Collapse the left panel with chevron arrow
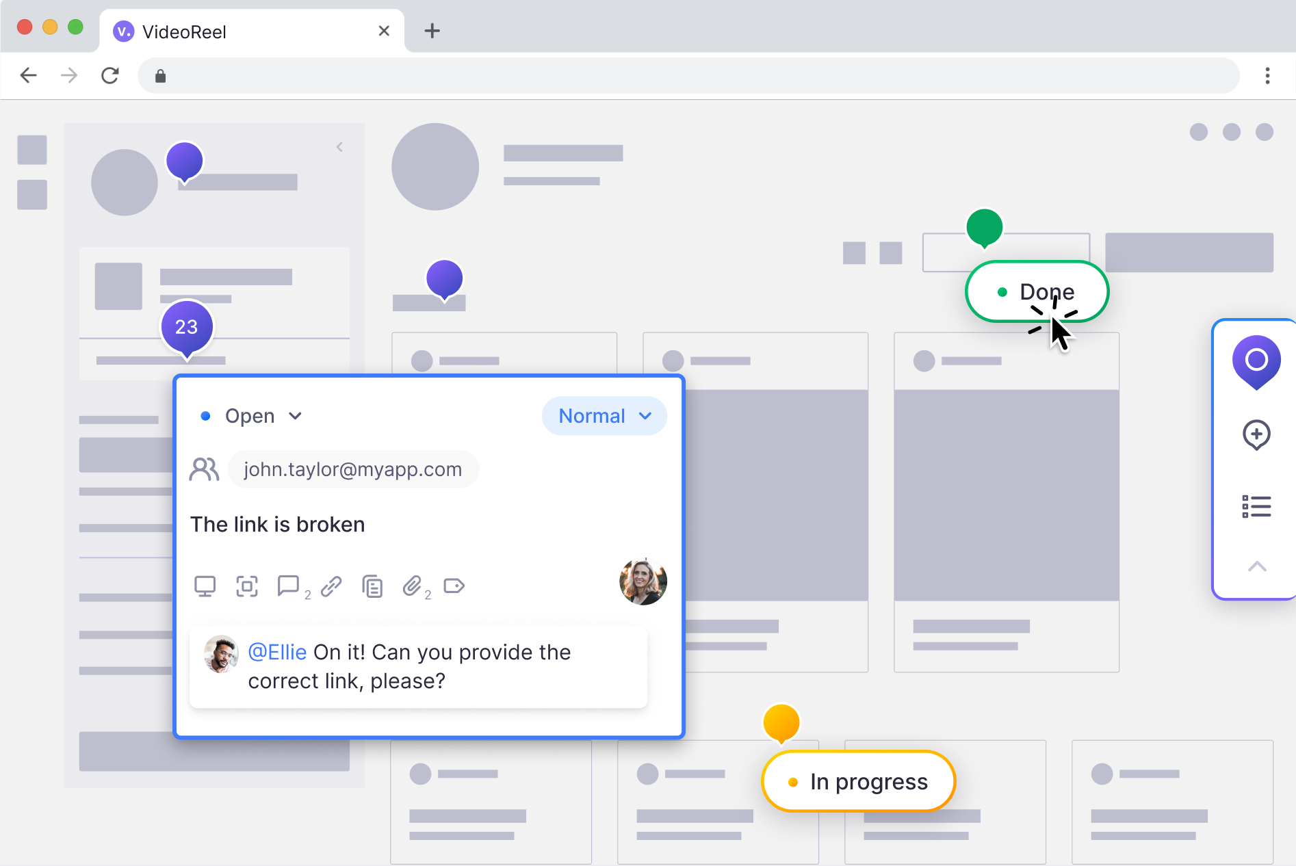The image size is (1296, 866). pyautogui.click(x=339, y=147)
